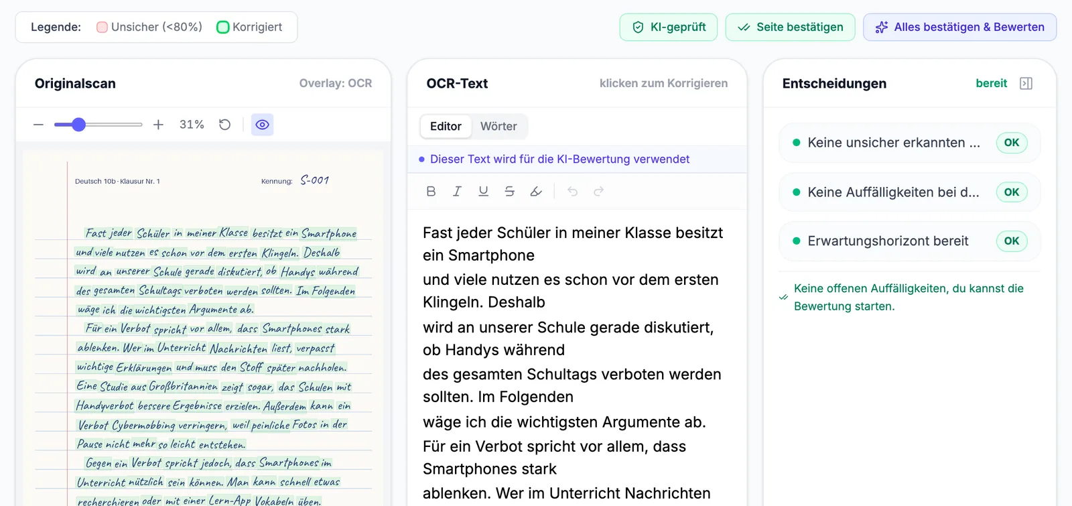The height and width of the screenshot is (506, 1072).
Task: Reset scan zoom with the rotate icon
Action: coord(225,125)
